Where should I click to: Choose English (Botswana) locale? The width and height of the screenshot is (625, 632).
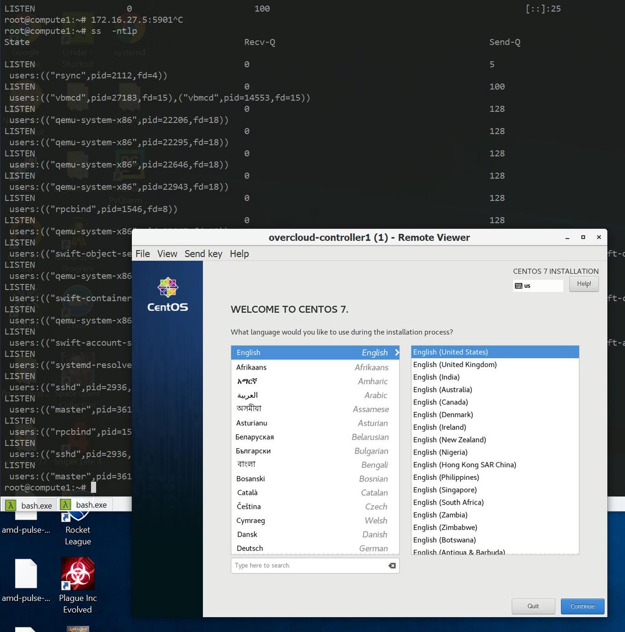click(x=495, y=540)
